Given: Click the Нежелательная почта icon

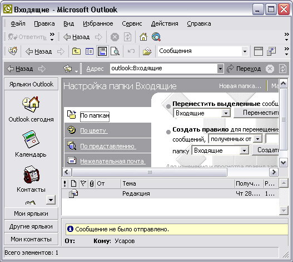Looking at the screenshot, I should 72,161.
